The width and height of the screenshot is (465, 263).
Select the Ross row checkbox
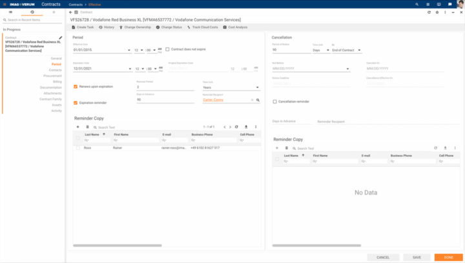pos(78,148)
